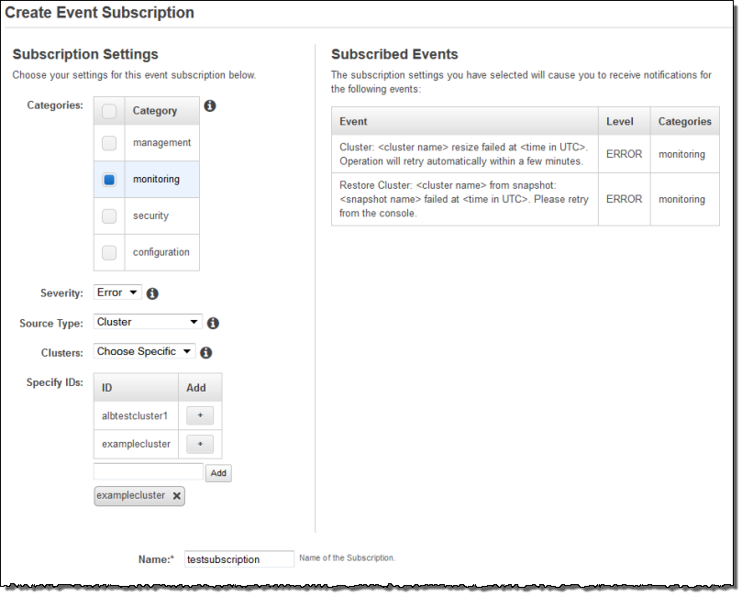
Task: Click the info icon beside Source Type
Action: [213, 323]
